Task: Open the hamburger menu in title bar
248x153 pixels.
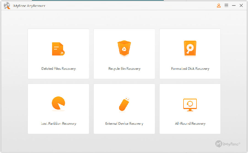Action: (226, 5)
